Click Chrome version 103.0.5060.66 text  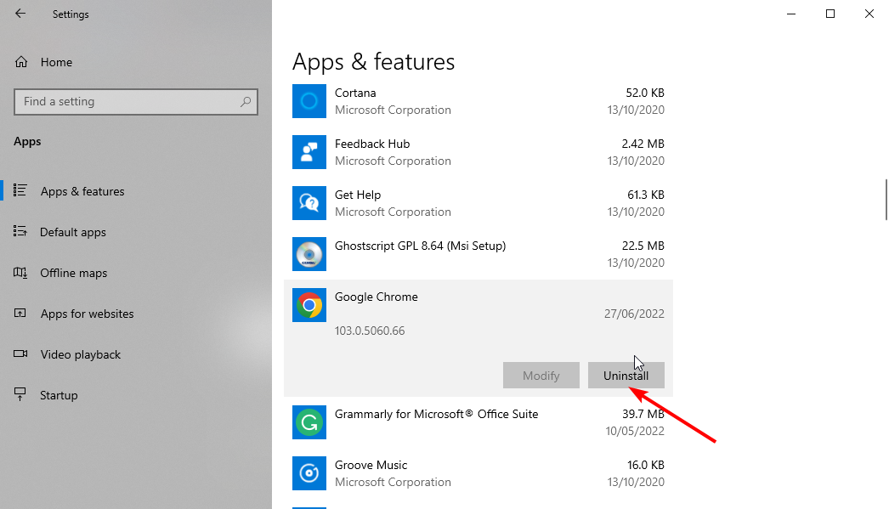370,331
